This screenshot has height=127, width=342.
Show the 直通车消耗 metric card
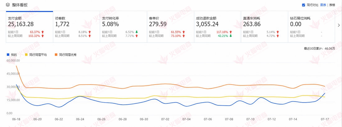264,27
